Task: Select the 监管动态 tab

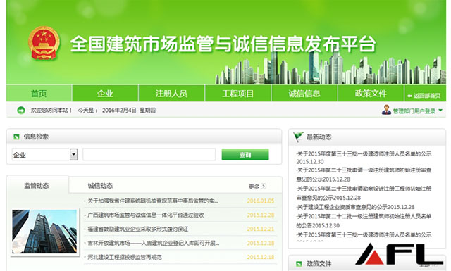Action: coord(37,186)
